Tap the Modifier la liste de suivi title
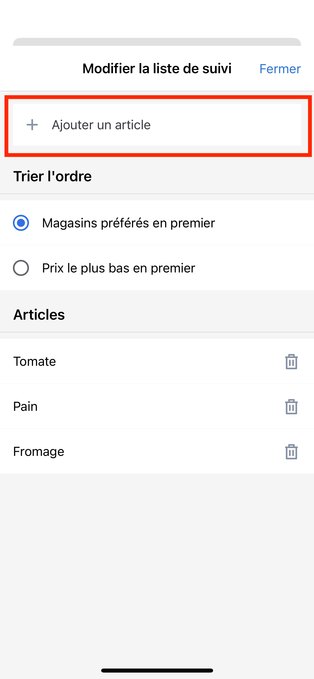314x679 pixels. pyautogui.click(x=157, y=69)
